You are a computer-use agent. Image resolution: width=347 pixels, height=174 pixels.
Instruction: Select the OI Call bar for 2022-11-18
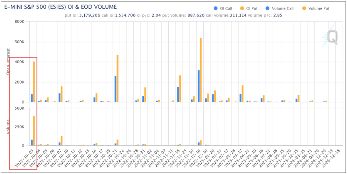178,95
